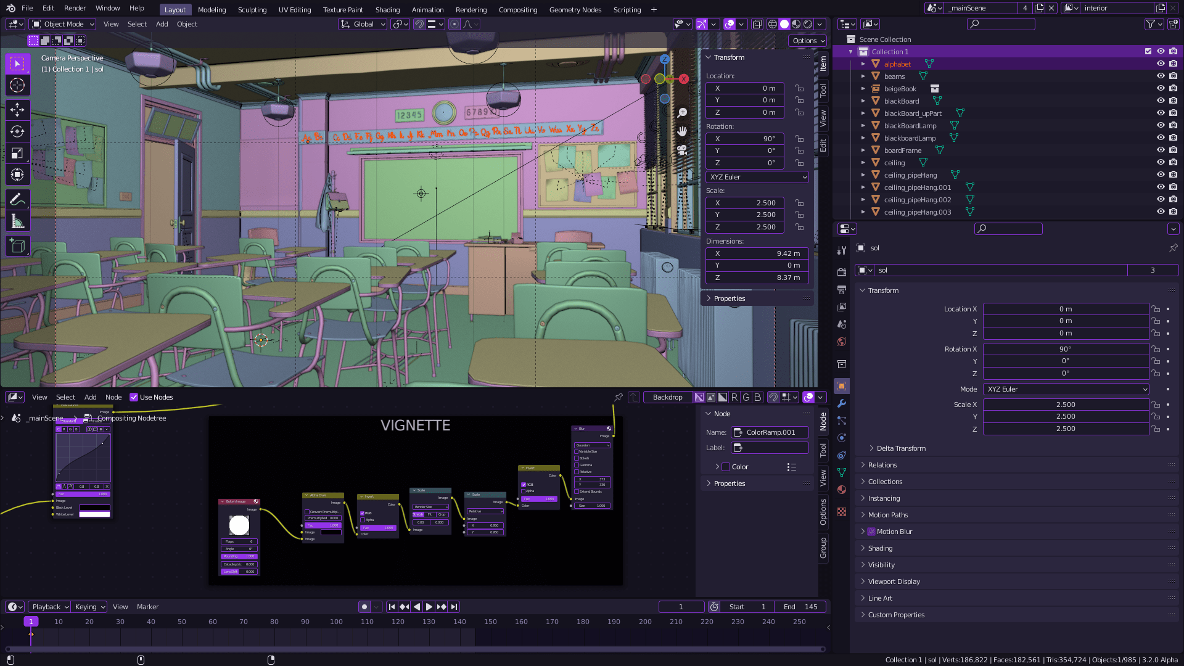Select the Add Cube tool
Image resolution: width=1184 pixels, height=666 pixels.
click(17, 246)
